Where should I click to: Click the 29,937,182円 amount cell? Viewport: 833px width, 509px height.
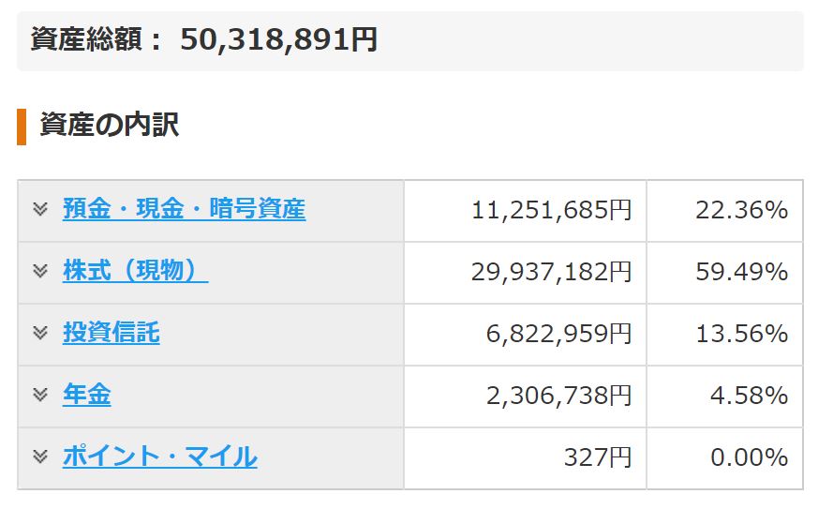point(525,273)
